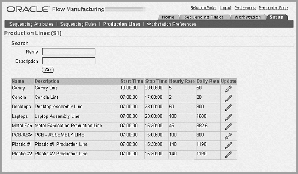Focus the Description search field

click(69, 61)
